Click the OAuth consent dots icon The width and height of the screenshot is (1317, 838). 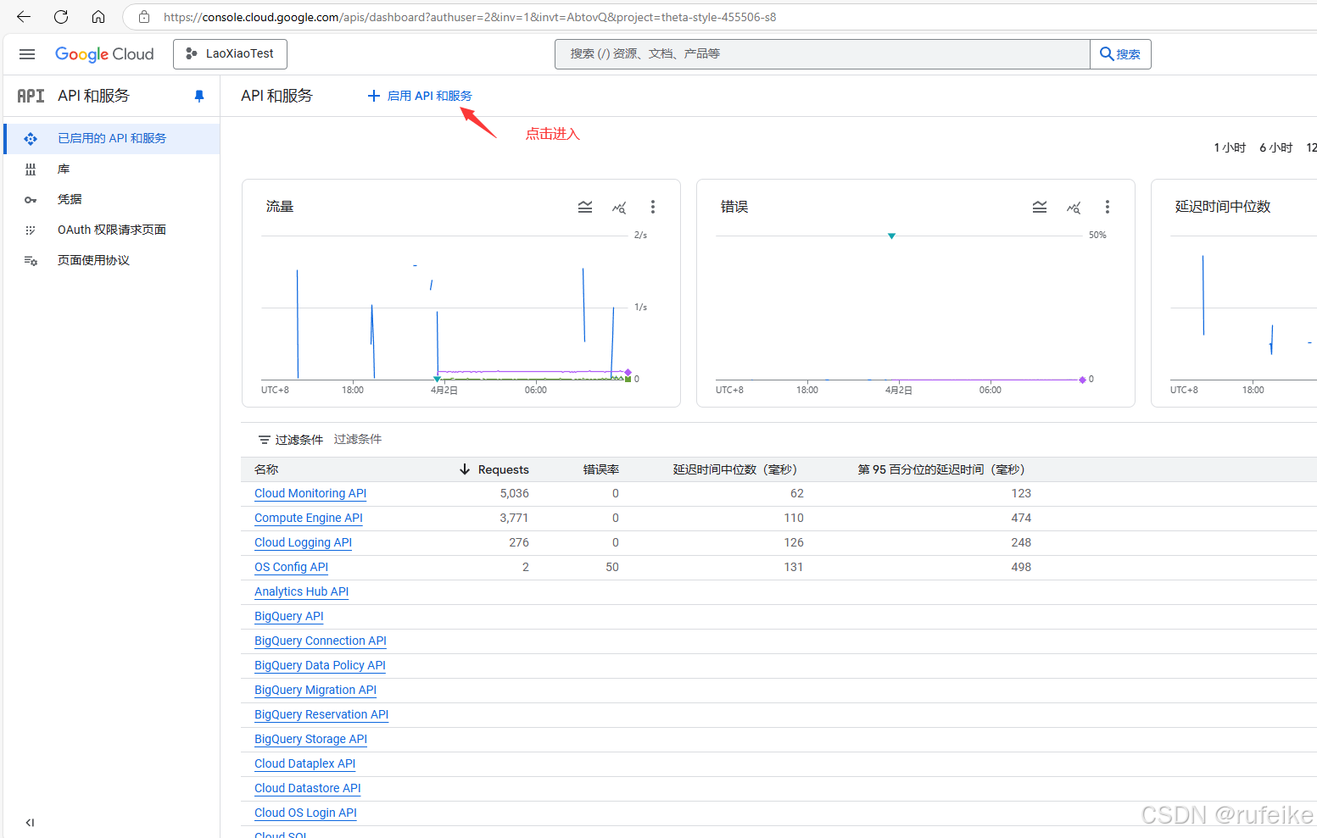click(x=31, y=230)
